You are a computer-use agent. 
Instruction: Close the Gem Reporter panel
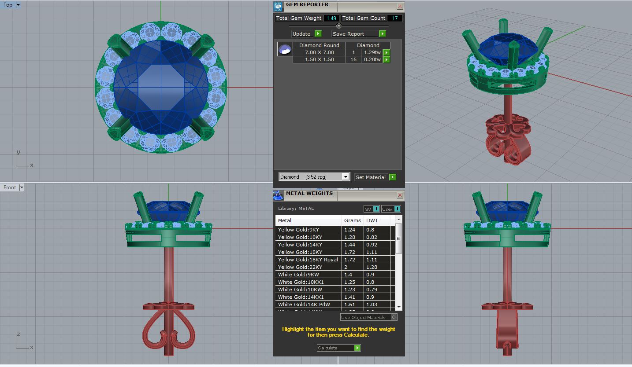tap(400, 6)
